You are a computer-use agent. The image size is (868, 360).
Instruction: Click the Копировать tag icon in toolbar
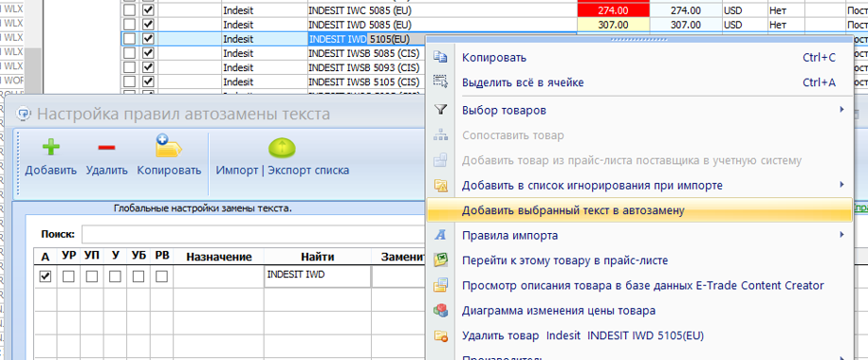pyautogui.click(x=169, y=147)
